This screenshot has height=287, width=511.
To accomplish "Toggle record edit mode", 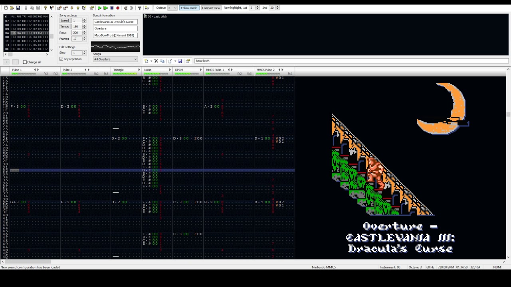I will pyautogui.click(x=118, y=8).
